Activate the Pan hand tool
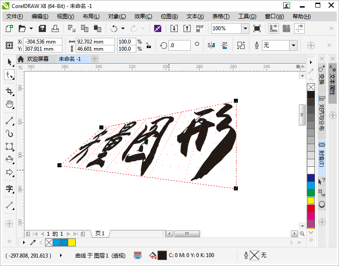 9,105
